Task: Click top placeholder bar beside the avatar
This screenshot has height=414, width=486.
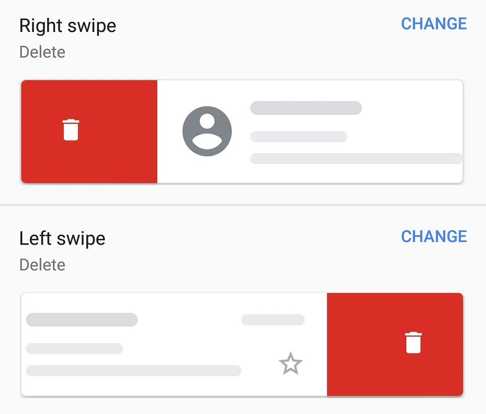Action: click(306, 108)
